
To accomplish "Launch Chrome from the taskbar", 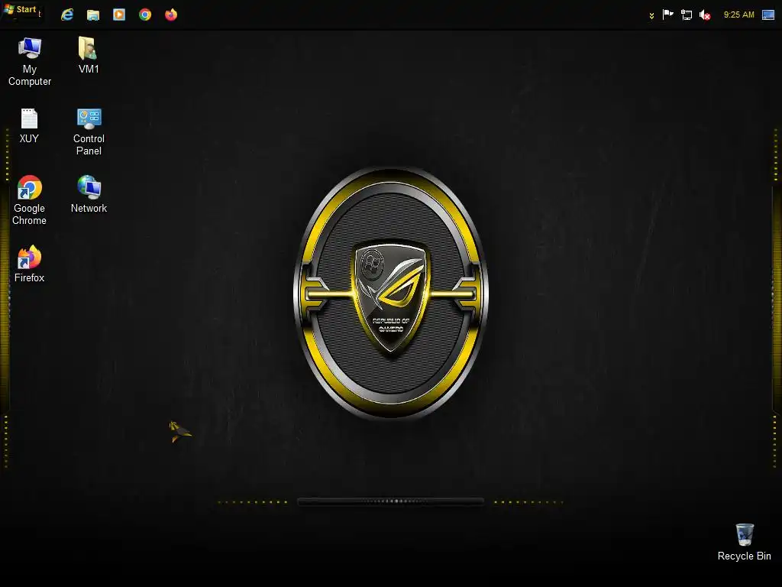I will pos(145,15).
